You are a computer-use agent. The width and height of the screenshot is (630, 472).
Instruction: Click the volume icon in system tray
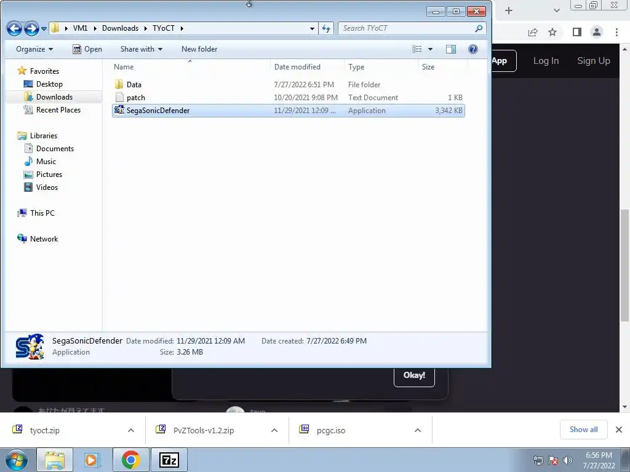567,460
